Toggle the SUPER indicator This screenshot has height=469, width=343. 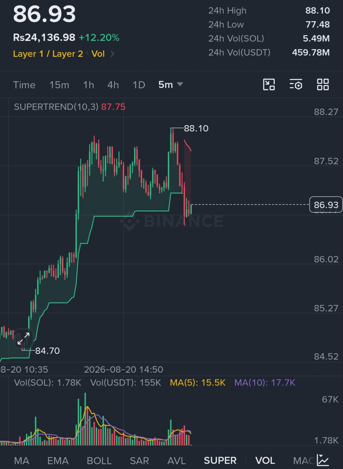coord(220,460)
